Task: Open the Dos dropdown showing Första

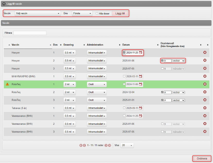Action: pyautogui.click(x=82, y=13)
